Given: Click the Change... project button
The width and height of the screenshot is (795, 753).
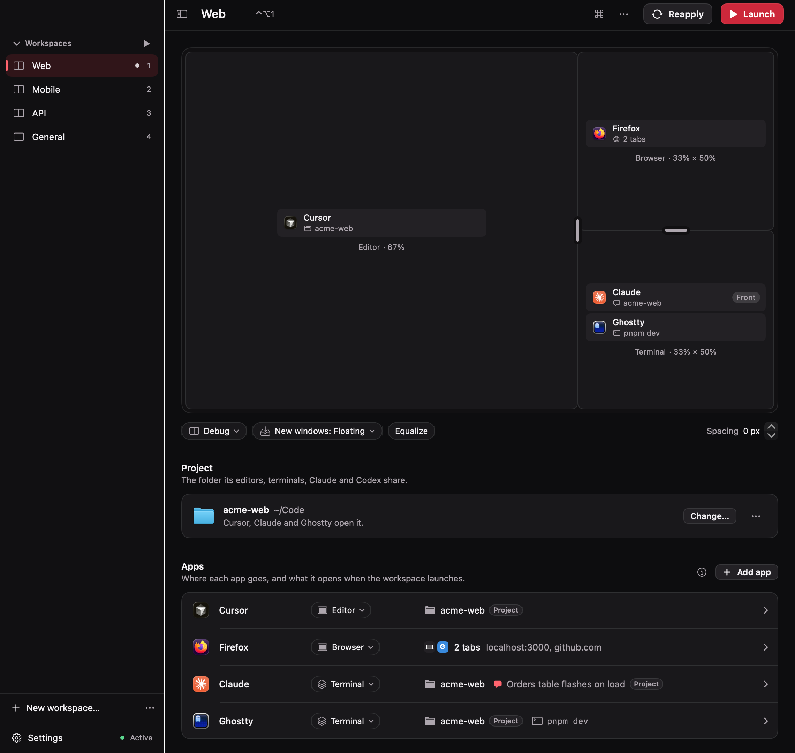Looking at the screenshot, I should click(710, 516).
